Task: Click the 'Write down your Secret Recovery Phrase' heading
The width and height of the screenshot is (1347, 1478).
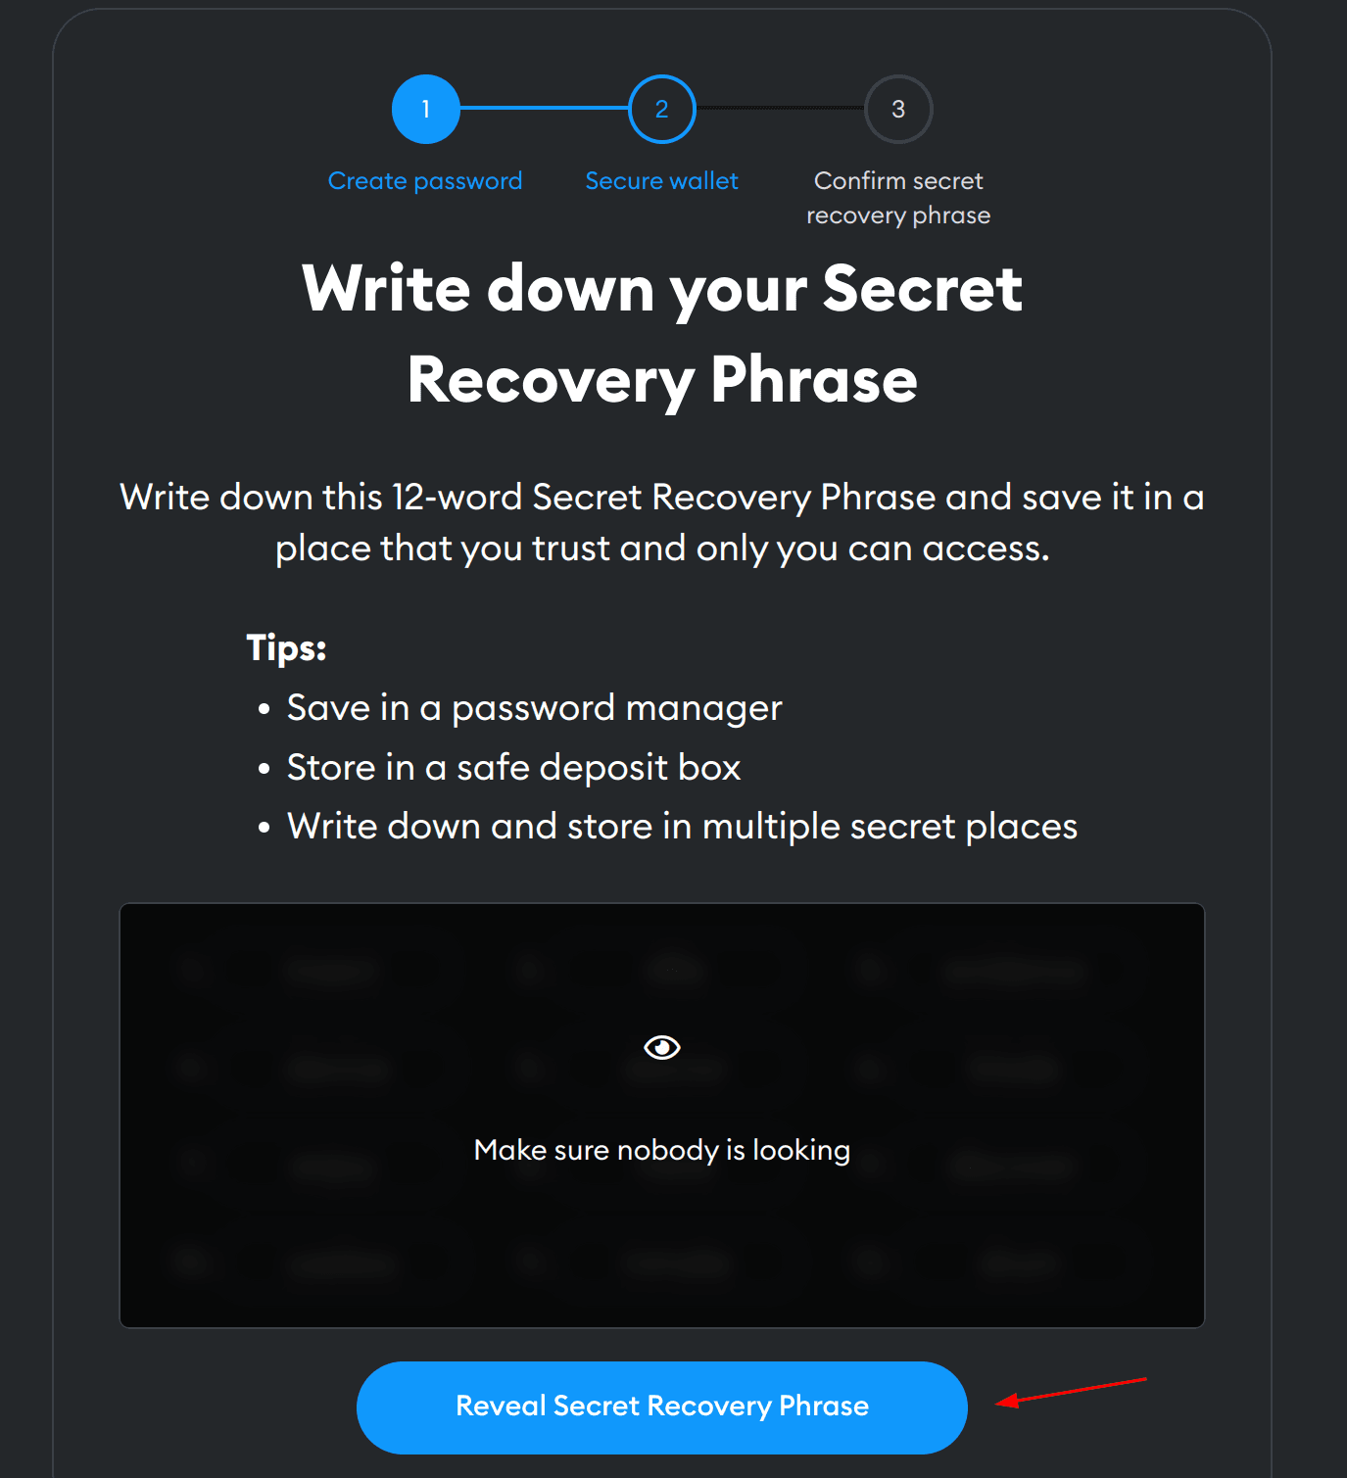Action: (x=662, y=334)
